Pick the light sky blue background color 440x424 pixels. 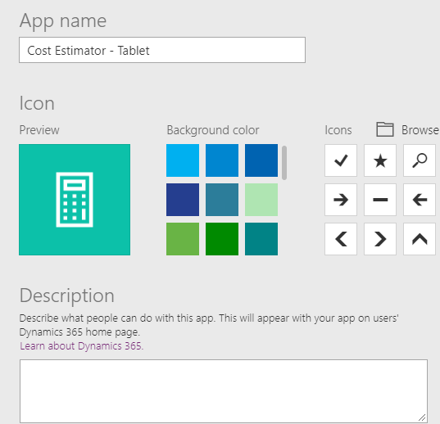pos(183,160)
